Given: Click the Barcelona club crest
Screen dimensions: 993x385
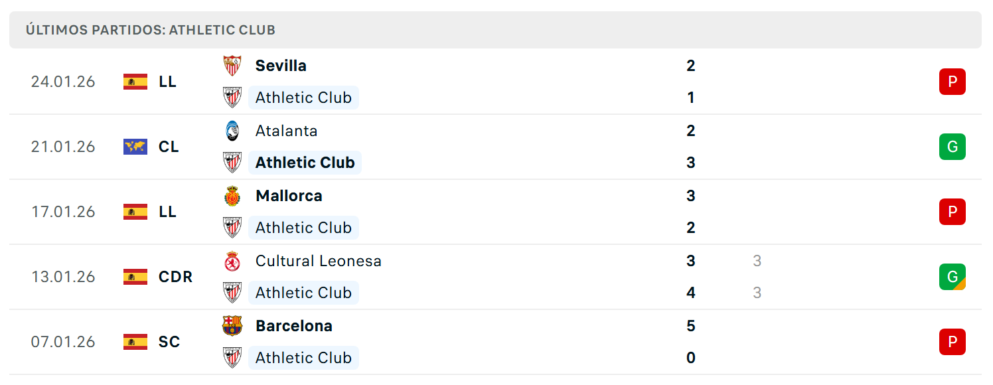Looking at the screenshot, I should click(232, 326).
